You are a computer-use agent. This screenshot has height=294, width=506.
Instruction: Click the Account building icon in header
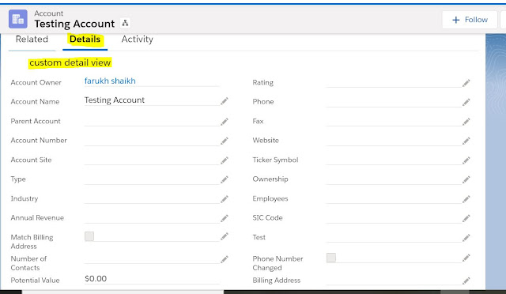[x=18, y=19]
